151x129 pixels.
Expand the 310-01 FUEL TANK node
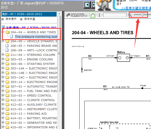pyautogui.click(x=3, y=91)
